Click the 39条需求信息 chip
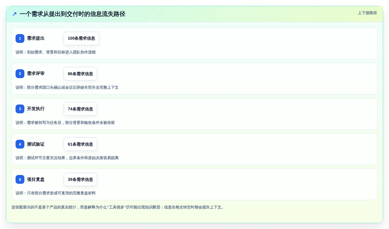389x229 pixels. (80, 179)
